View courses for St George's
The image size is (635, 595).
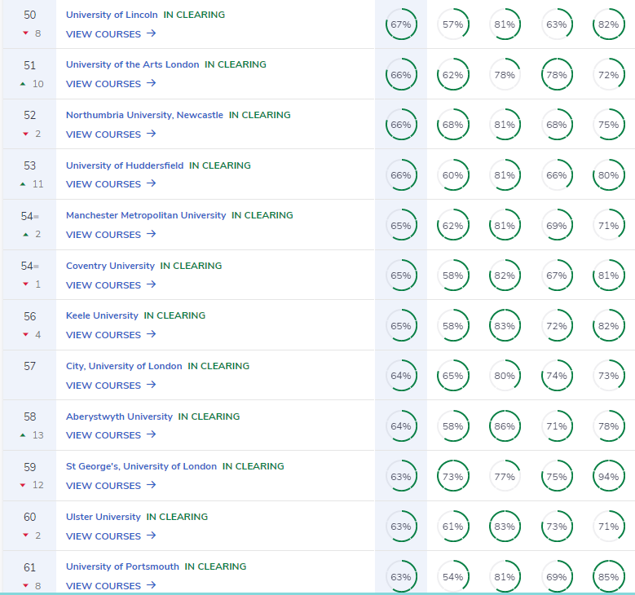pyautogui.click(x=111, y=486)
